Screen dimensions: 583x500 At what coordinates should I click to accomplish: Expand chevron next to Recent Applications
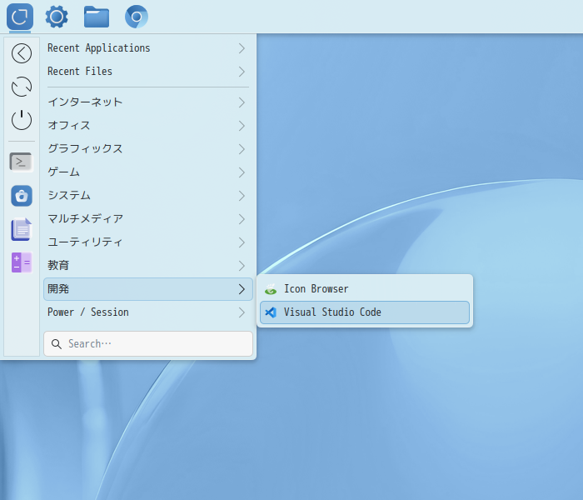[x=242, y=48]
